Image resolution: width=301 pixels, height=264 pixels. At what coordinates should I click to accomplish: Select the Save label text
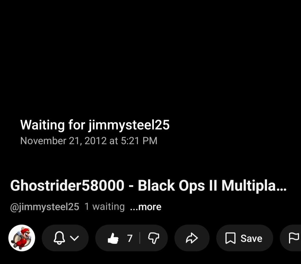point(251,238)
